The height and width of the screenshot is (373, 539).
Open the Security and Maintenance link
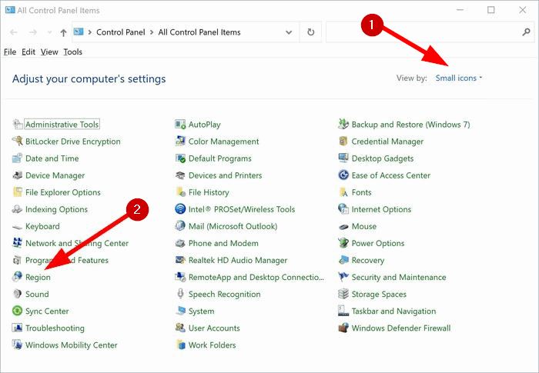coord(399,277)
